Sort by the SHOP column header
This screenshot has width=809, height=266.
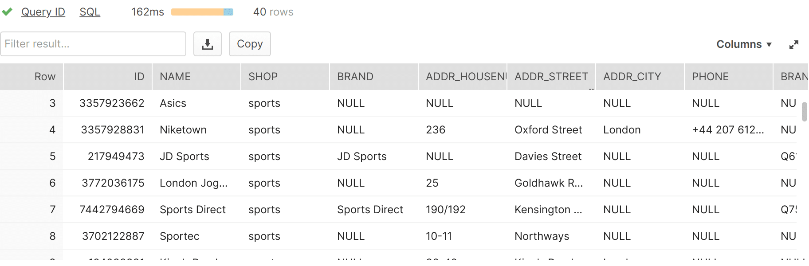tap(285, 77)
